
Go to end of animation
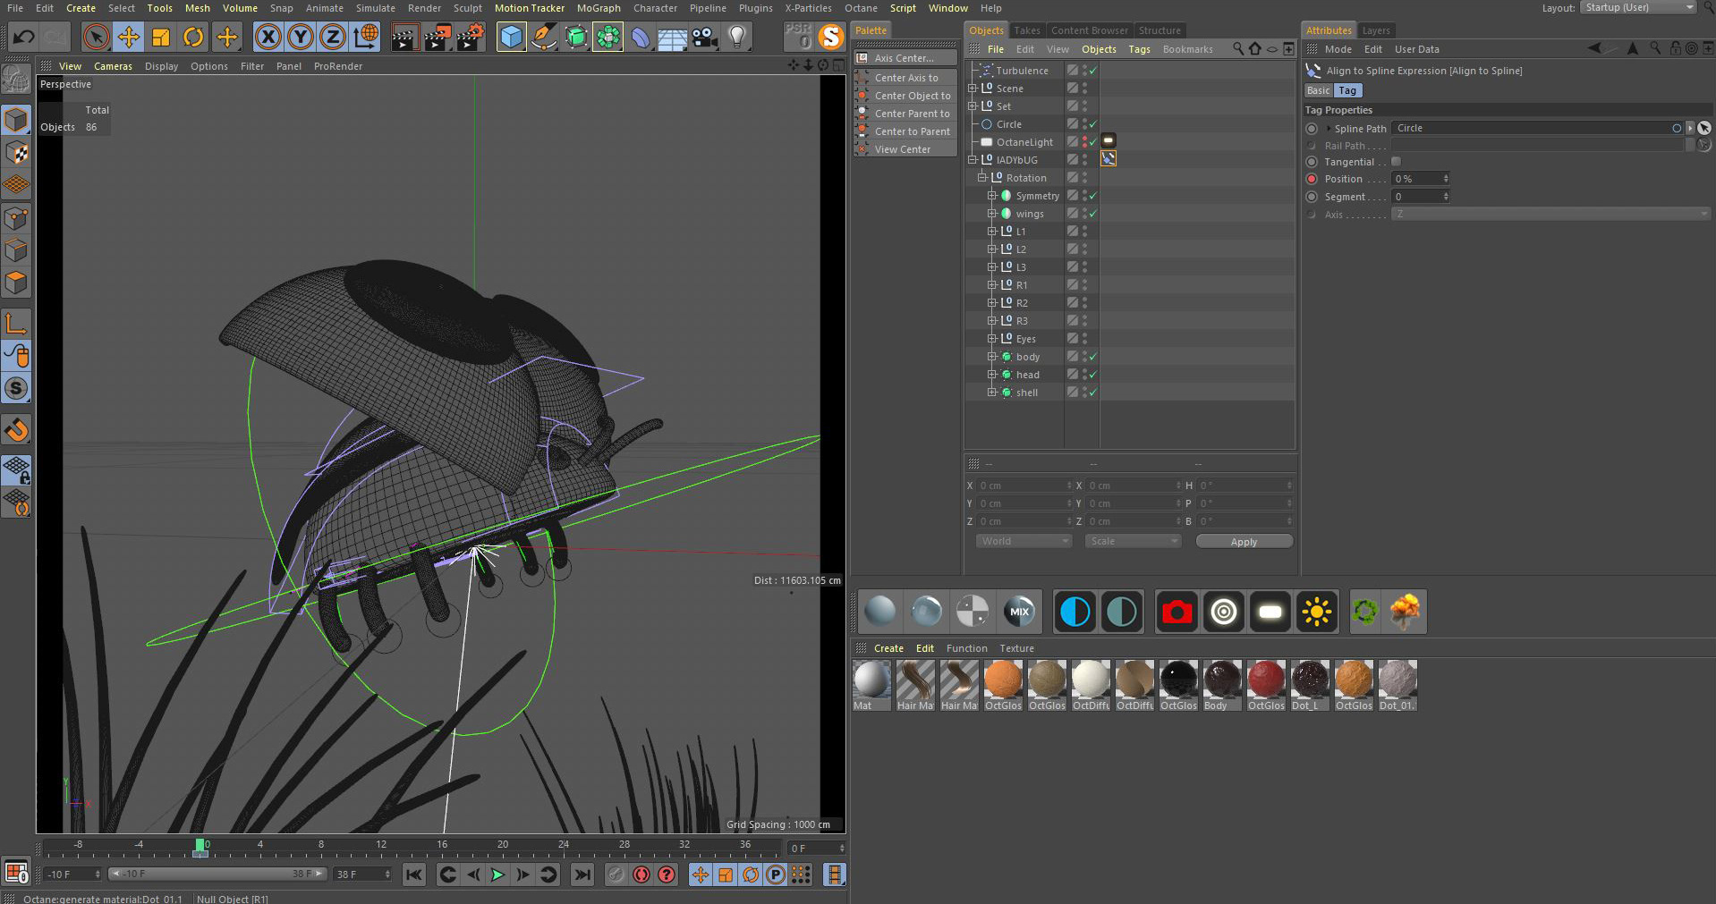pos(582,874)
